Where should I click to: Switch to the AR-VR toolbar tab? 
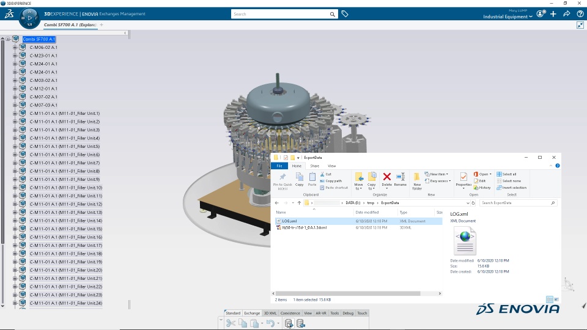pos(321,313)
